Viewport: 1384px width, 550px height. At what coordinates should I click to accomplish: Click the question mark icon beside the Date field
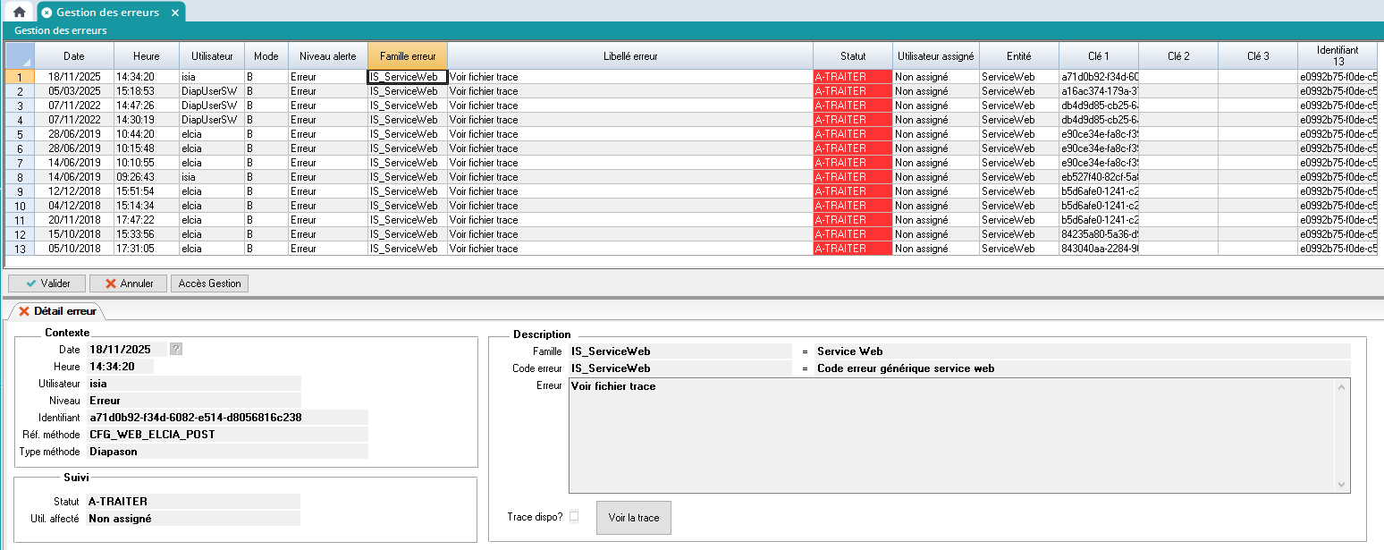click(x=176, y=350)
